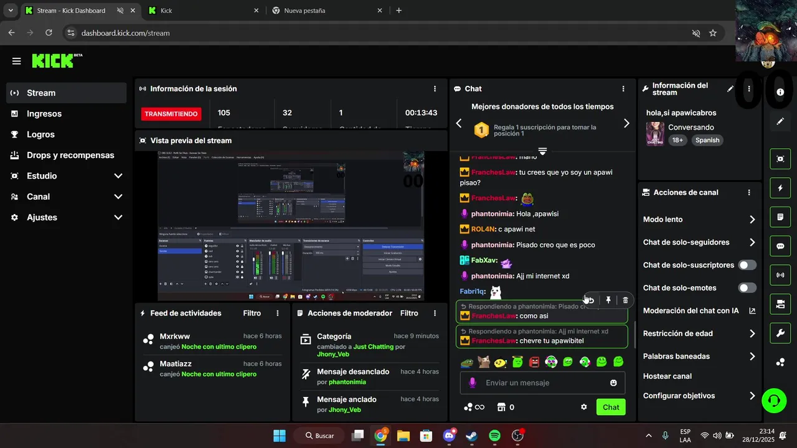
Task: Toggle moderator actions document icon in right sidebar
Action: point(780,217)
